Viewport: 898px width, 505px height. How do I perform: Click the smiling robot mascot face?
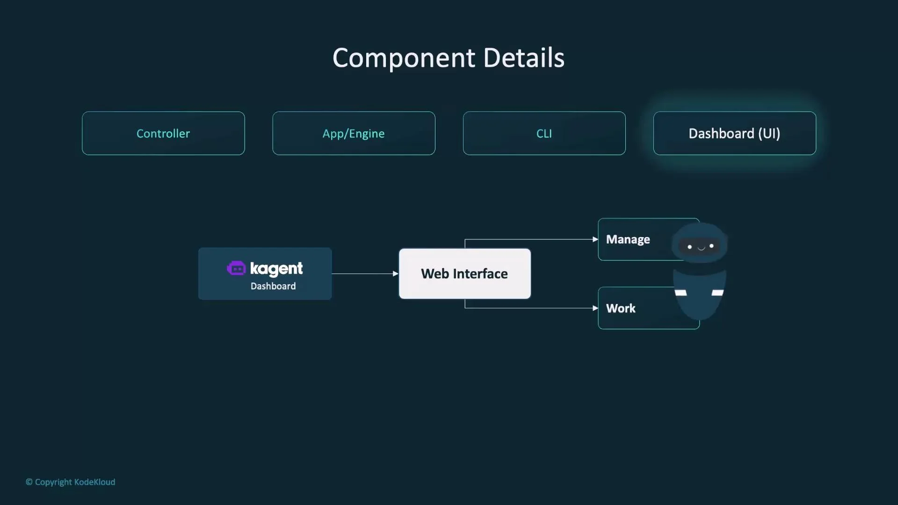pos(700,245)
